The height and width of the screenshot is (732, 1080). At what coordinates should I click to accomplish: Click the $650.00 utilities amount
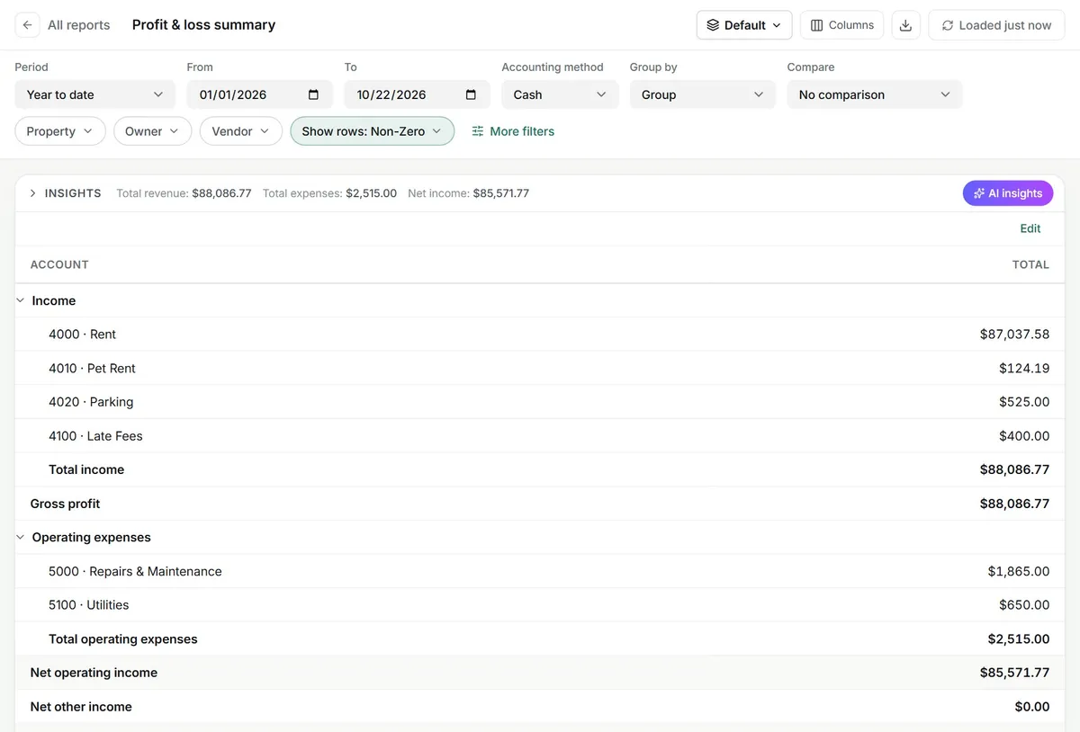click(1024, 605)
